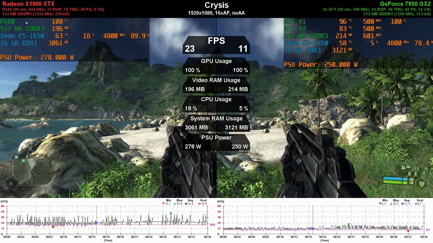Image resolution: width=433 pixels, height=243 pixels.
Task: Click the 'Video RAM Usage' label
Action: point(216,80)
